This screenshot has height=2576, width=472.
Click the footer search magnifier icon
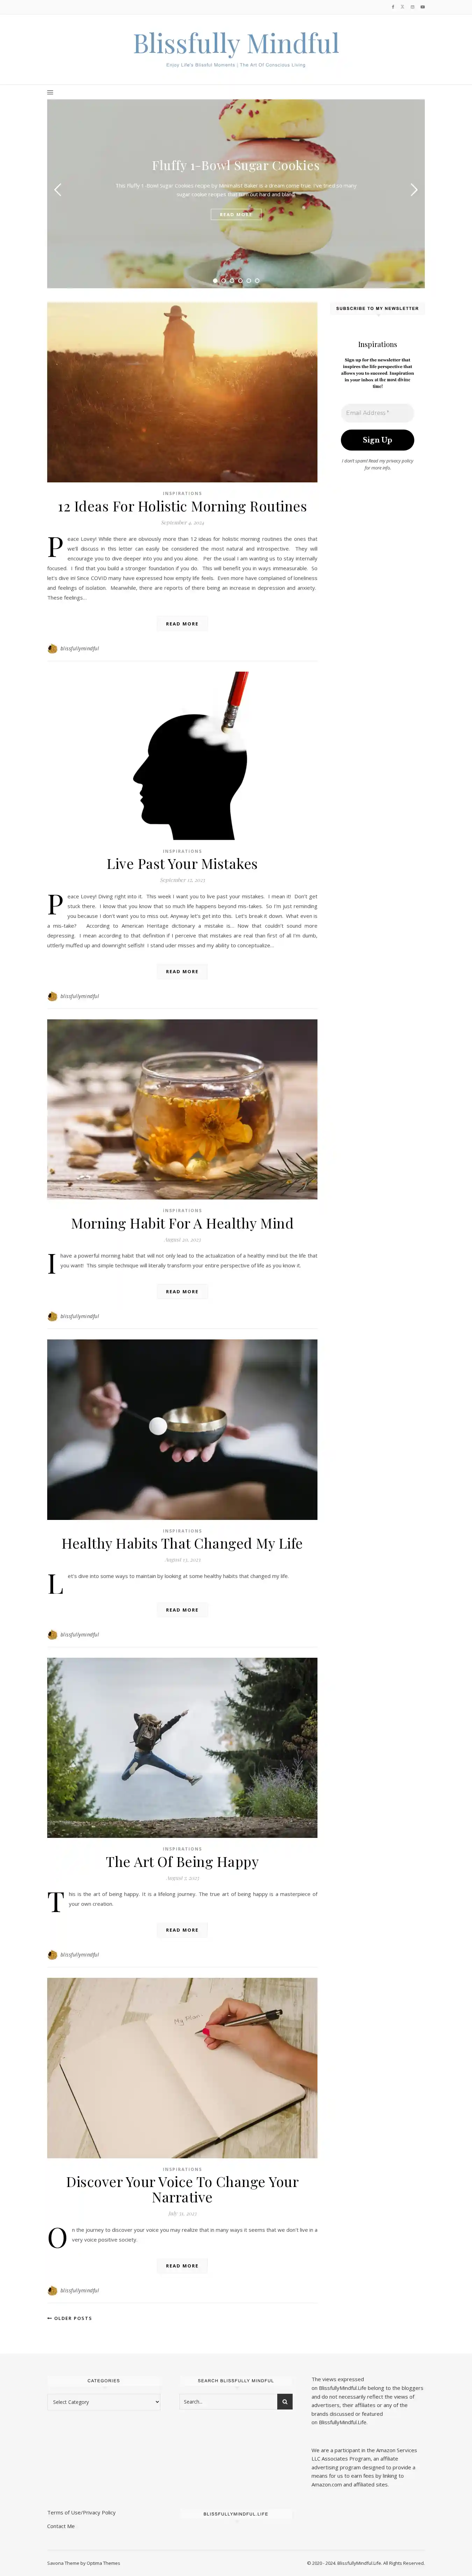pos(285,2401)
